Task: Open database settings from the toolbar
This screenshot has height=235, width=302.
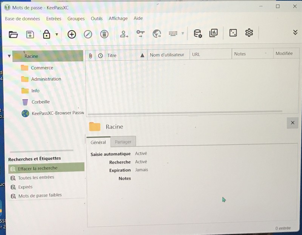Action: (197, 34)
